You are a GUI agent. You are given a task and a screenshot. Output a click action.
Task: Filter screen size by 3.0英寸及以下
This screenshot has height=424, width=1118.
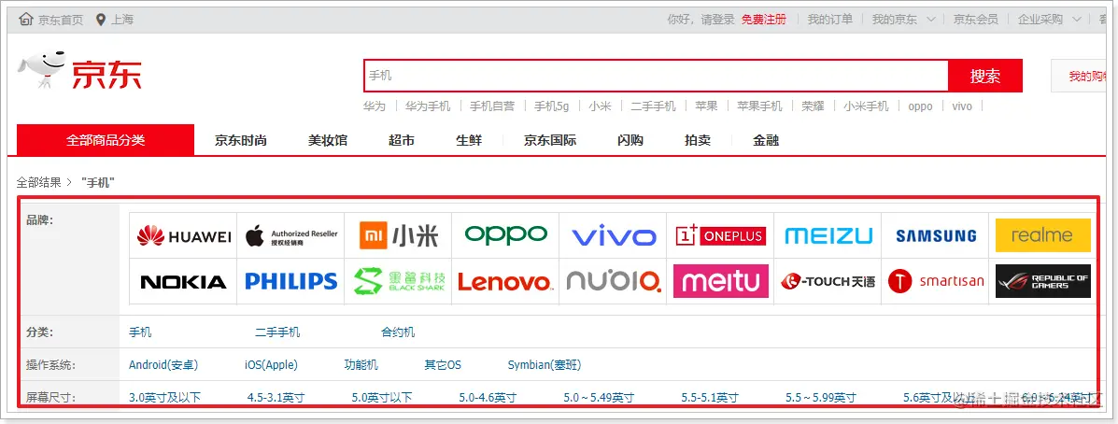(x=164, y=397)
